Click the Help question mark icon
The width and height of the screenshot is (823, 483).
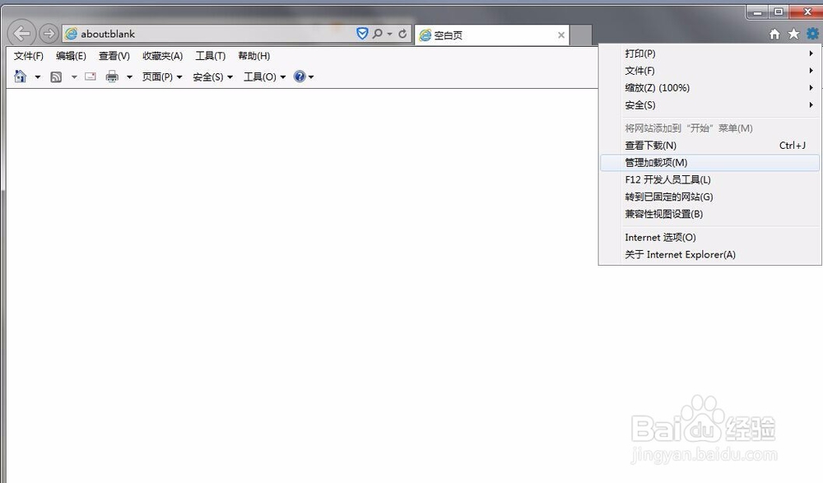(x=300, y=76)
